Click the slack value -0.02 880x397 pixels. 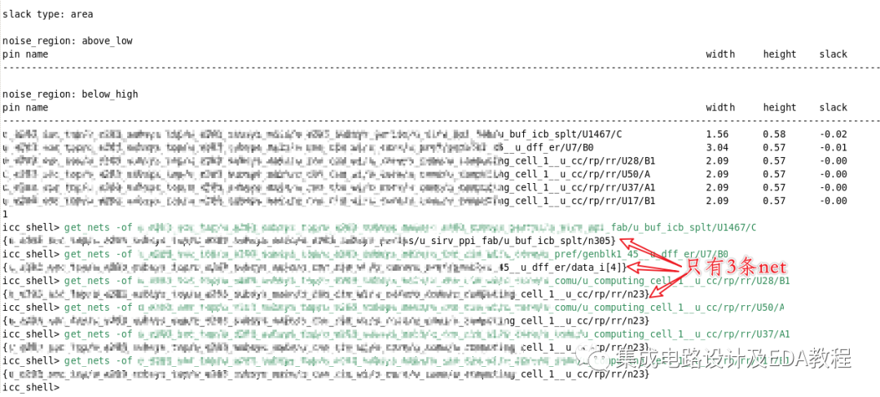coord(833,134)
